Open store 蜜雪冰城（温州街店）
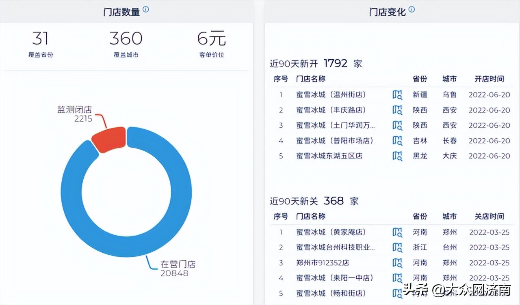520x305 pixels. tap(331, 95)
